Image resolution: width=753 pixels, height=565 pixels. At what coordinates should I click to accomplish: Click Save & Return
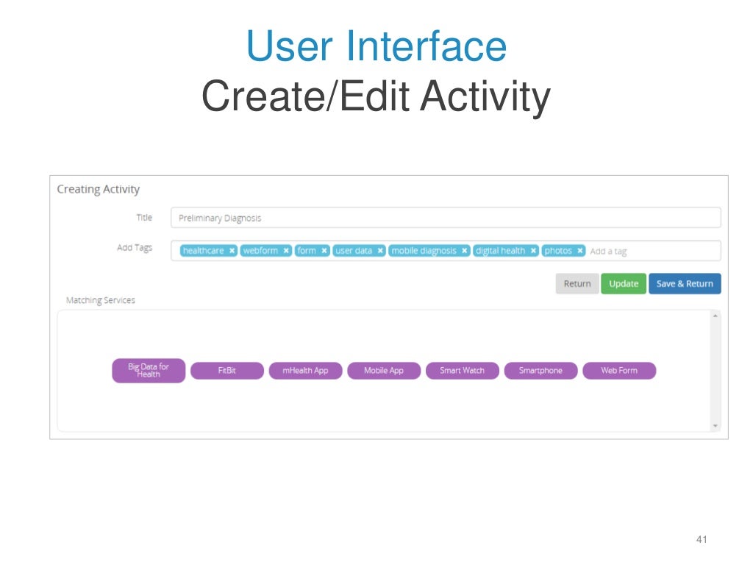685,283
